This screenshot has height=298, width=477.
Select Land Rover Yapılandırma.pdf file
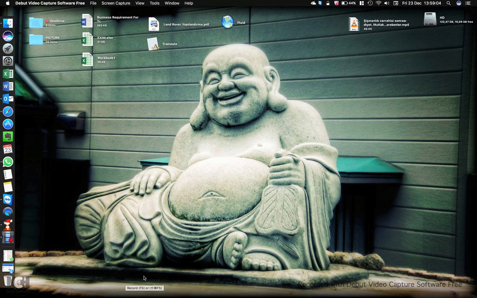(x=154, y=24)
